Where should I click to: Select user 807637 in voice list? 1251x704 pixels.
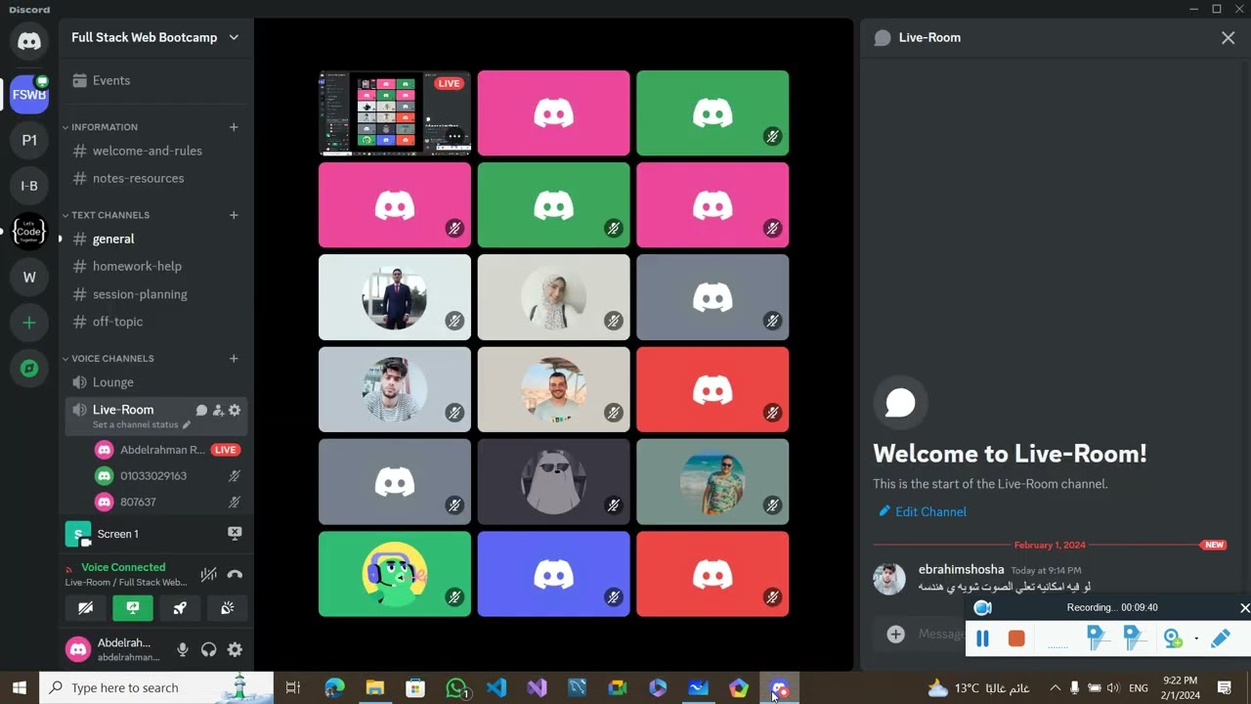[167, 502]
